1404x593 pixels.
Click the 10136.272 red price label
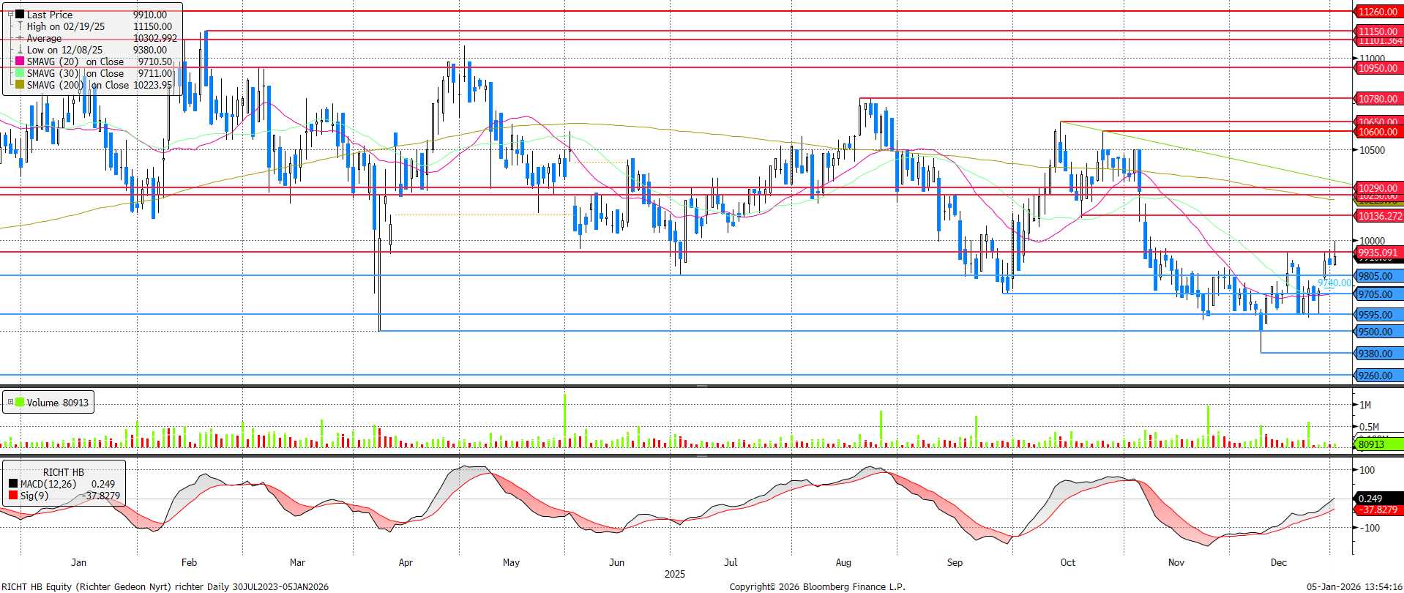tap(1378, 216)
